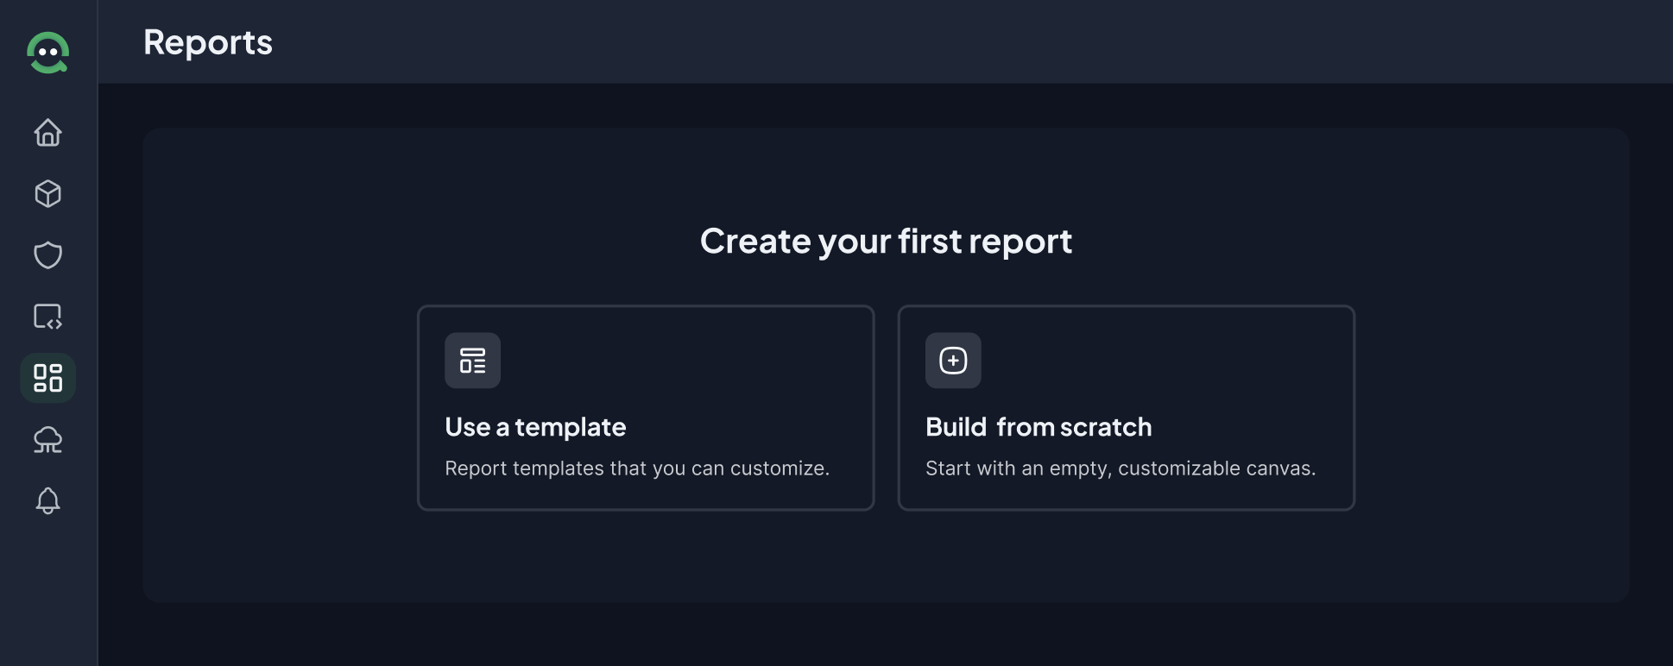Image resolution: width=1673 pixels, height=666 pixels.
Task: Go to Home via the house icon
Action: [x=48, y=133]
